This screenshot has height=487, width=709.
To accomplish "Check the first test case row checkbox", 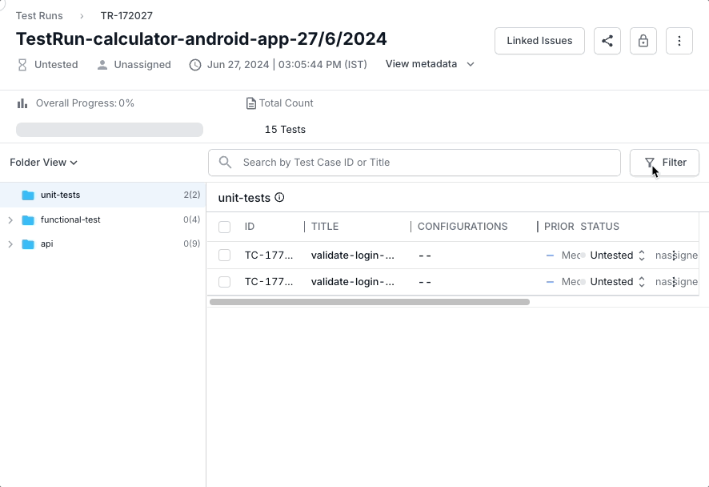I will tap(225, 256).
